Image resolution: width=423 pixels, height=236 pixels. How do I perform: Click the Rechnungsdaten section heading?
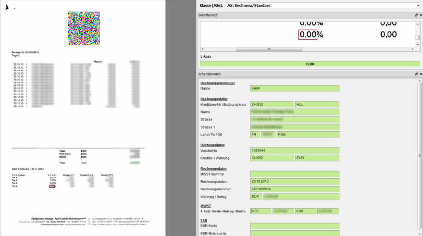point(213,169)
